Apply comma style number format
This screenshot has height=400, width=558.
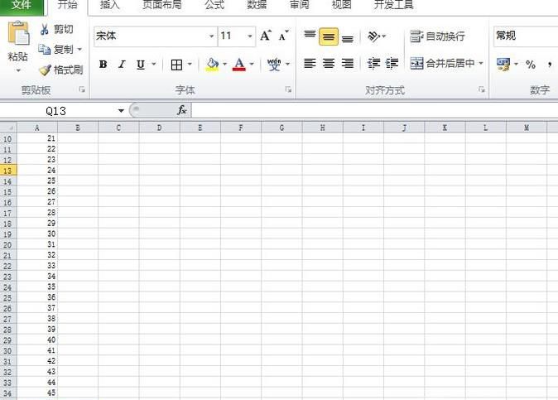(x=550, y=65)
